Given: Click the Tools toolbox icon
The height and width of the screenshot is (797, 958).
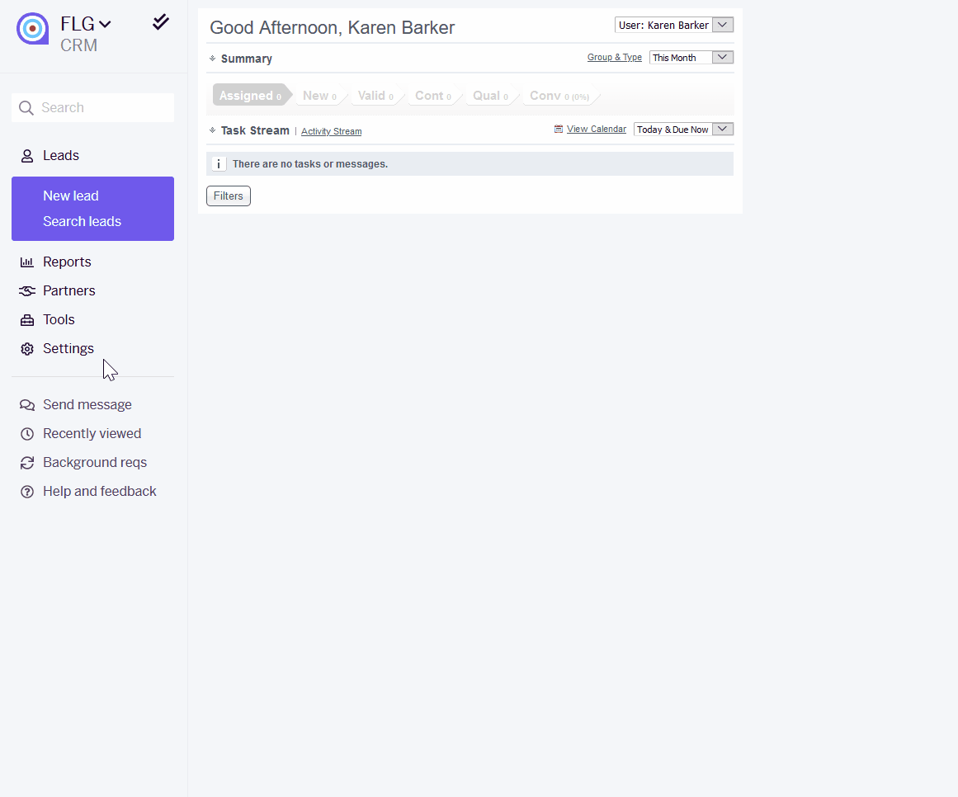Looking at the screenshot, I should 27,320.
